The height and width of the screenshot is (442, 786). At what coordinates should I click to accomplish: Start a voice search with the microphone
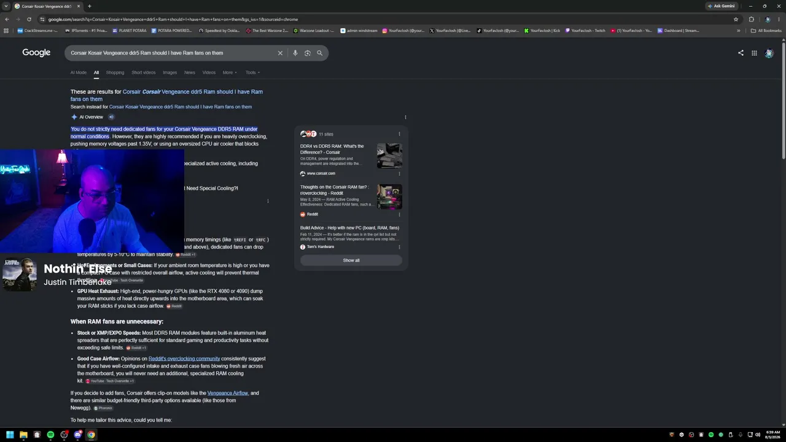pos(295,53)
